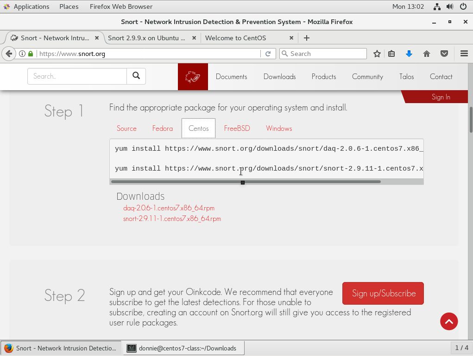Close the Welcome to CentOS tab
Screen dimensions: 473x356
[x=291, y=38]
